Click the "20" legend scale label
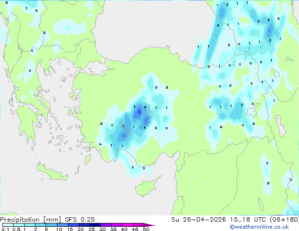Image resolution: width=299 pixels, height=231 pixels. [x=81, y=229]
